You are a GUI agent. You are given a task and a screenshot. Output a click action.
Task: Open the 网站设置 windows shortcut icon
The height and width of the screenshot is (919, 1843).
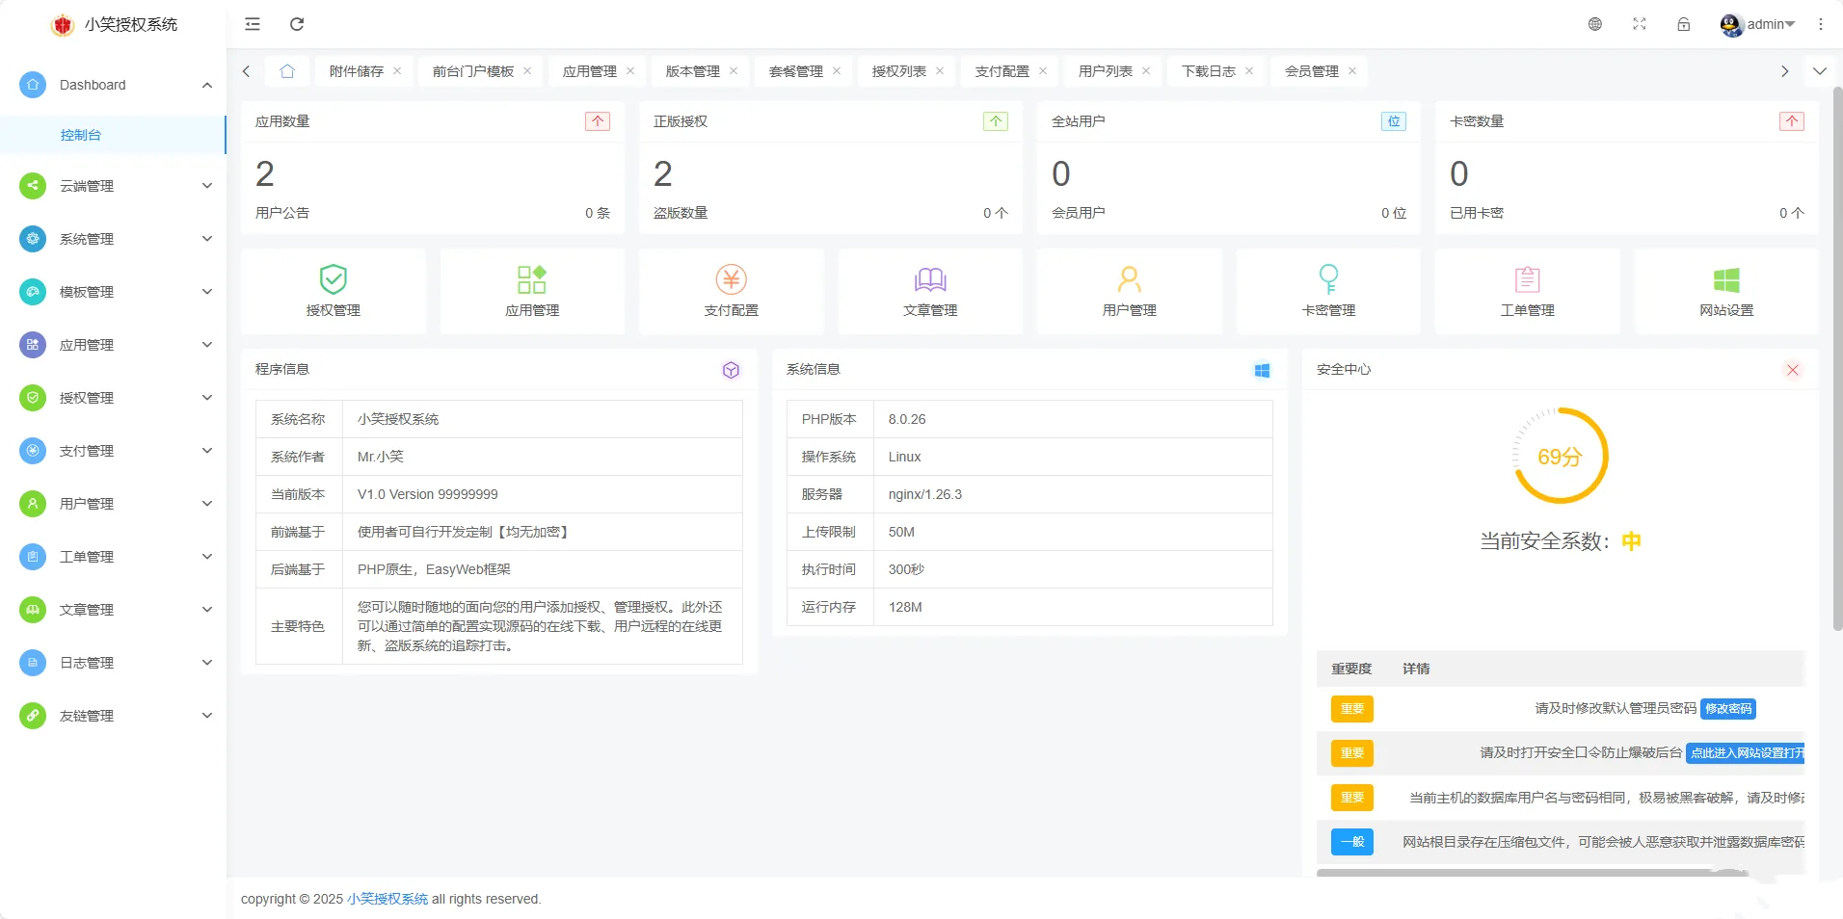click(x=1726, y=280)
